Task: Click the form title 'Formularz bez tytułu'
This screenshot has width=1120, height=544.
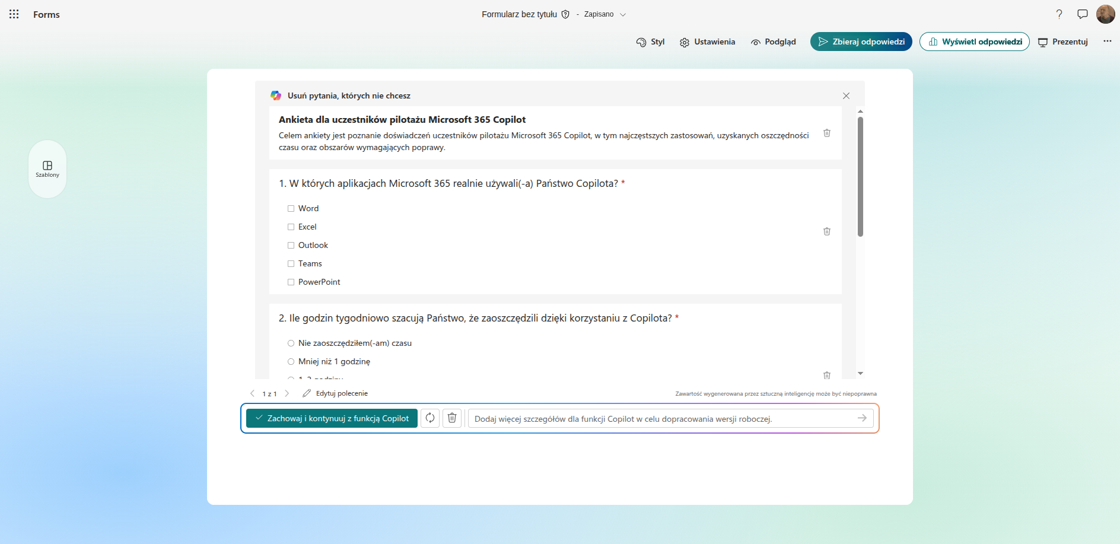Action: (519, 14)
